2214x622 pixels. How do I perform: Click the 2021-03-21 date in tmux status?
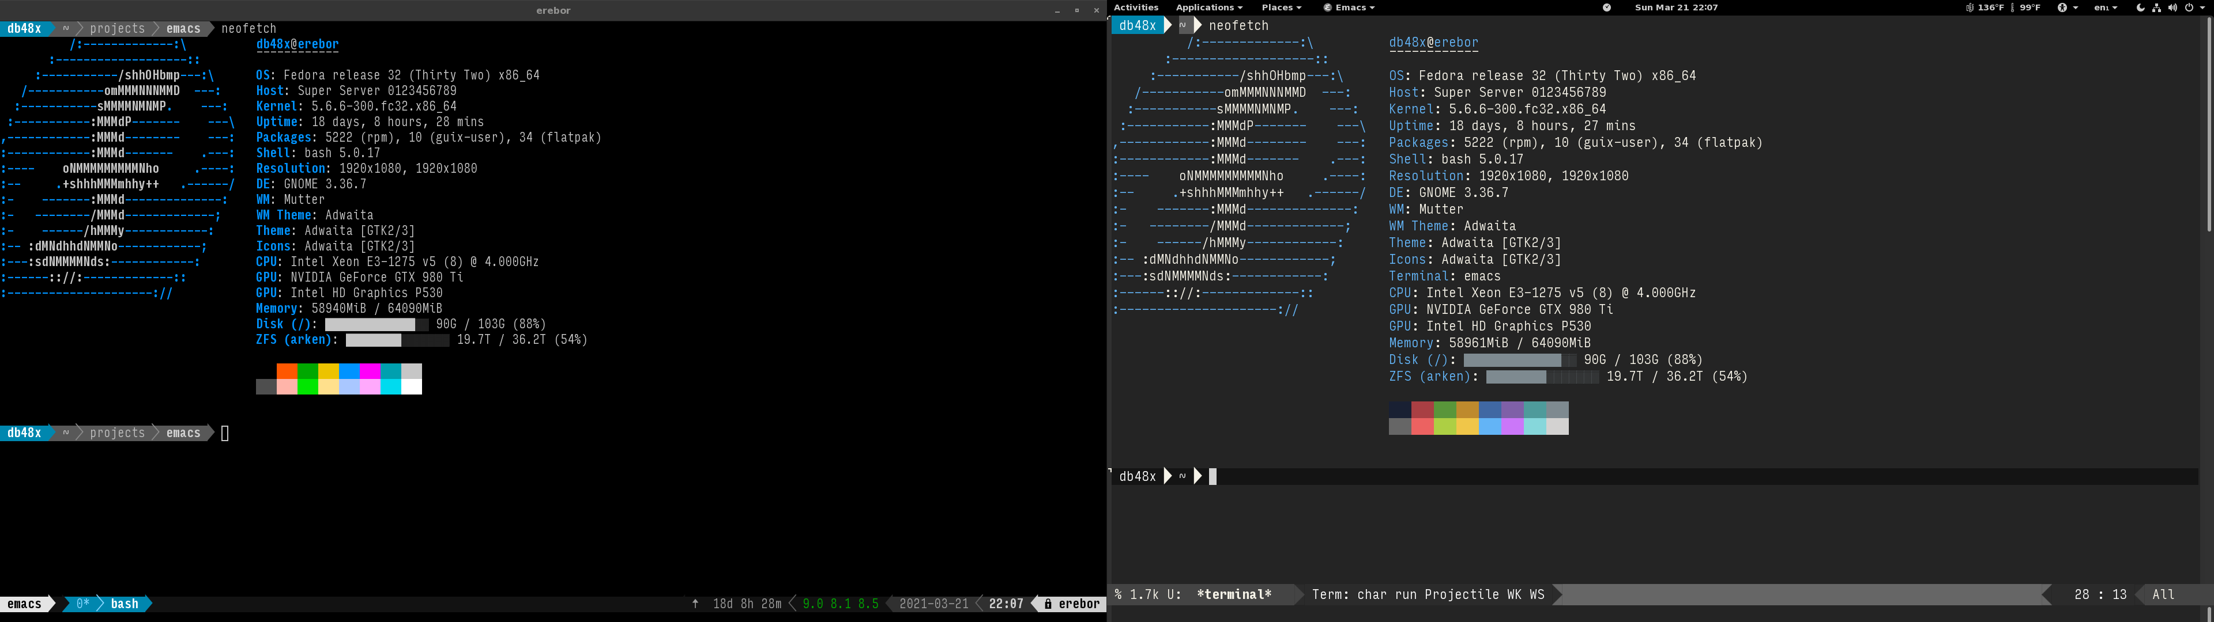coord(933,604)
